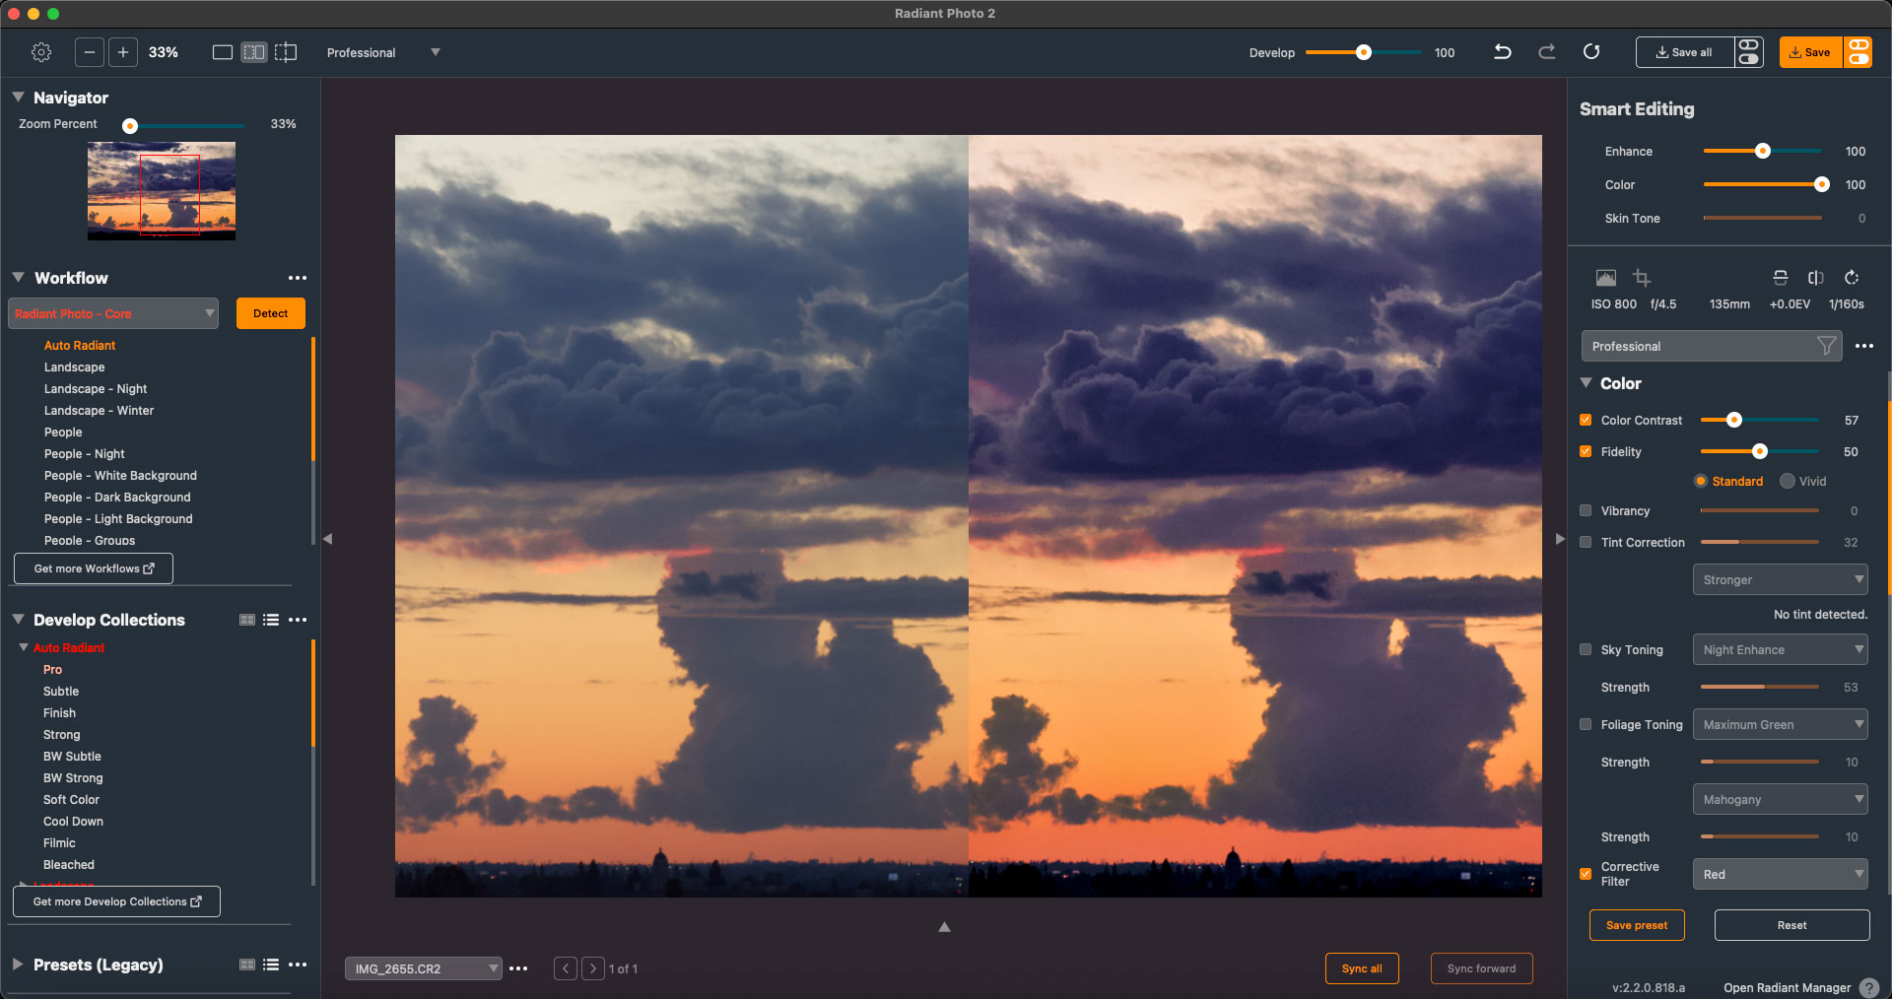Disable the Color Contrast checkbox
The image size is (1892, 999).
tap(1586, 420)
